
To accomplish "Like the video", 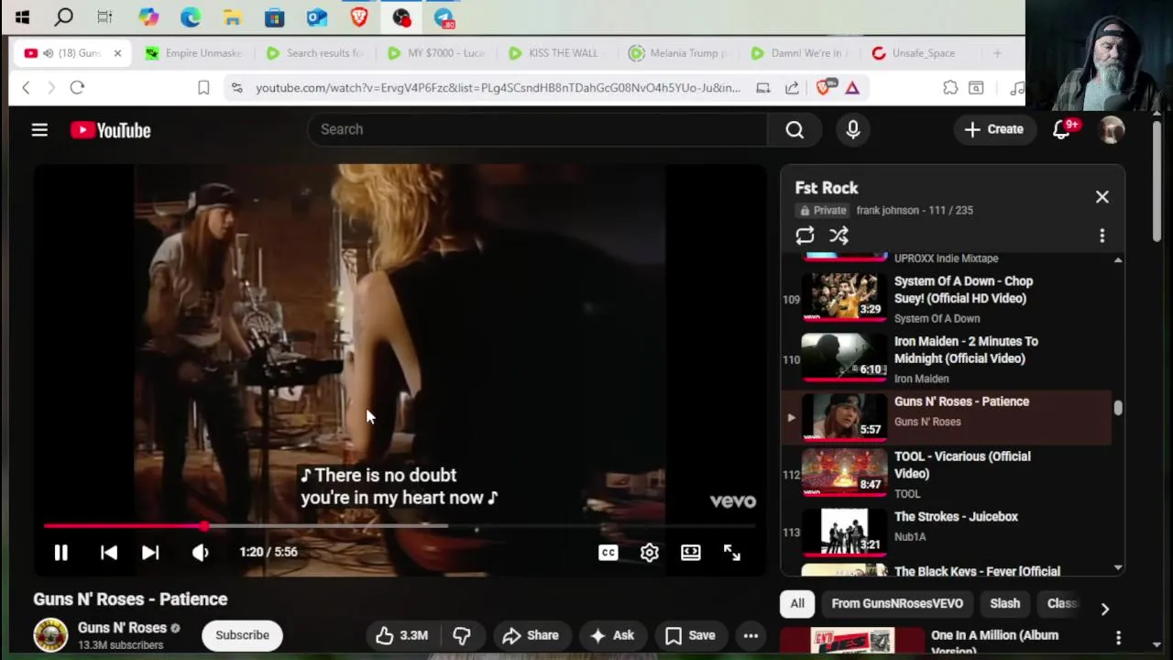I will [401, 635].
